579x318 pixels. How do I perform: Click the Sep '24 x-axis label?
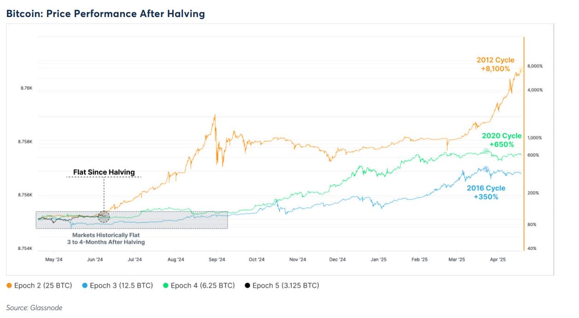click(x=216, y=260)
